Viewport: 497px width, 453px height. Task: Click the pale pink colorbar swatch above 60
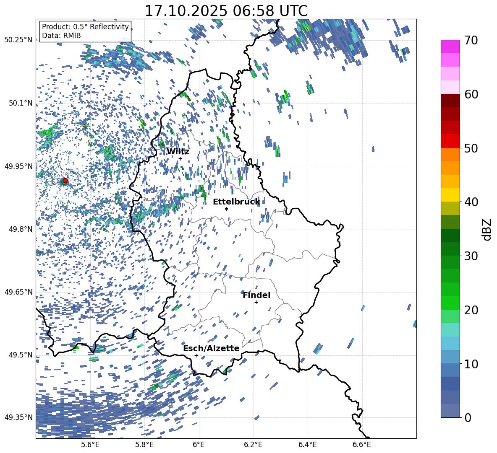point(450,87)
